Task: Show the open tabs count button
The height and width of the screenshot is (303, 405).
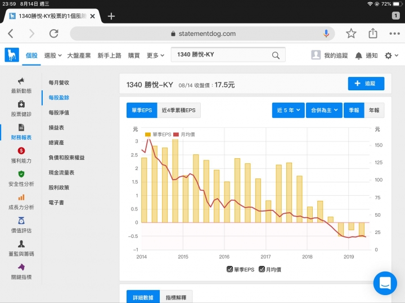Action: (x=395, y=16)
